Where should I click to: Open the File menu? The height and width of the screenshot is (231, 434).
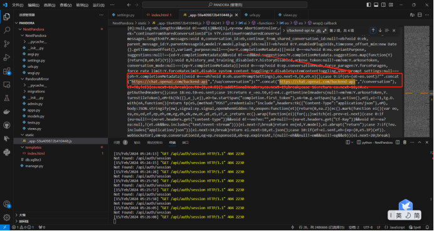(18, 5)
